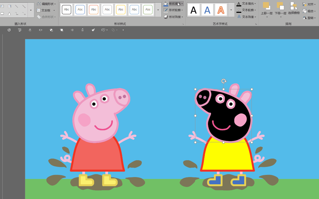Click the circular-arrow icon in quick toolbar

pos(9,30)
